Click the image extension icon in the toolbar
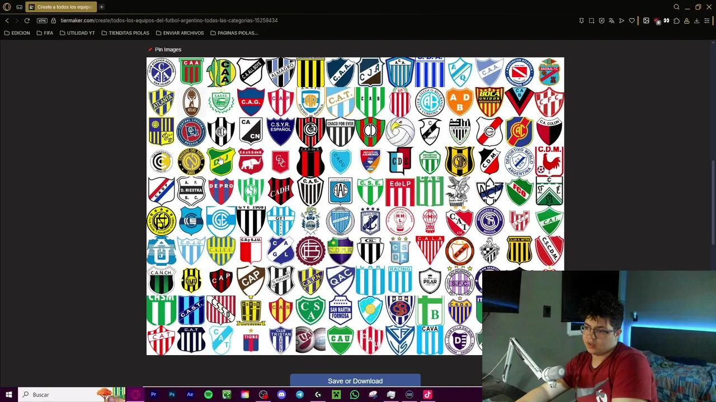This screenshot has height=402, width=716. coord(646,21)
